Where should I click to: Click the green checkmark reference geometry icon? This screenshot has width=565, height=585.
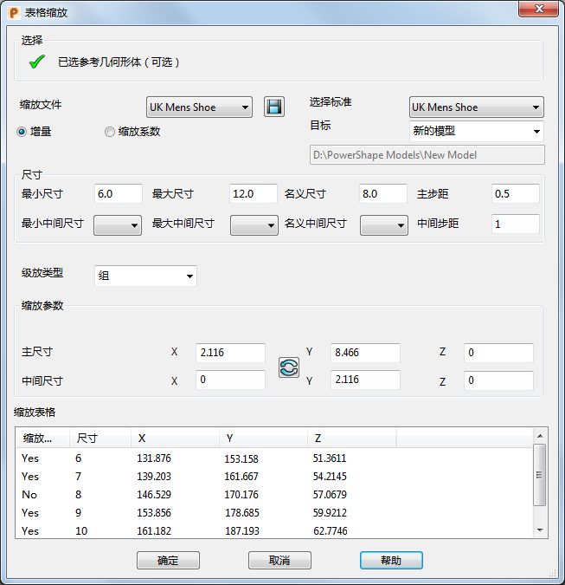point(37,62)
